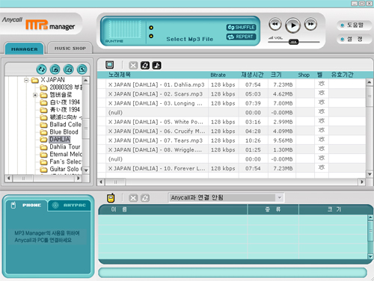Click the Shop column header

pos(304,75)
